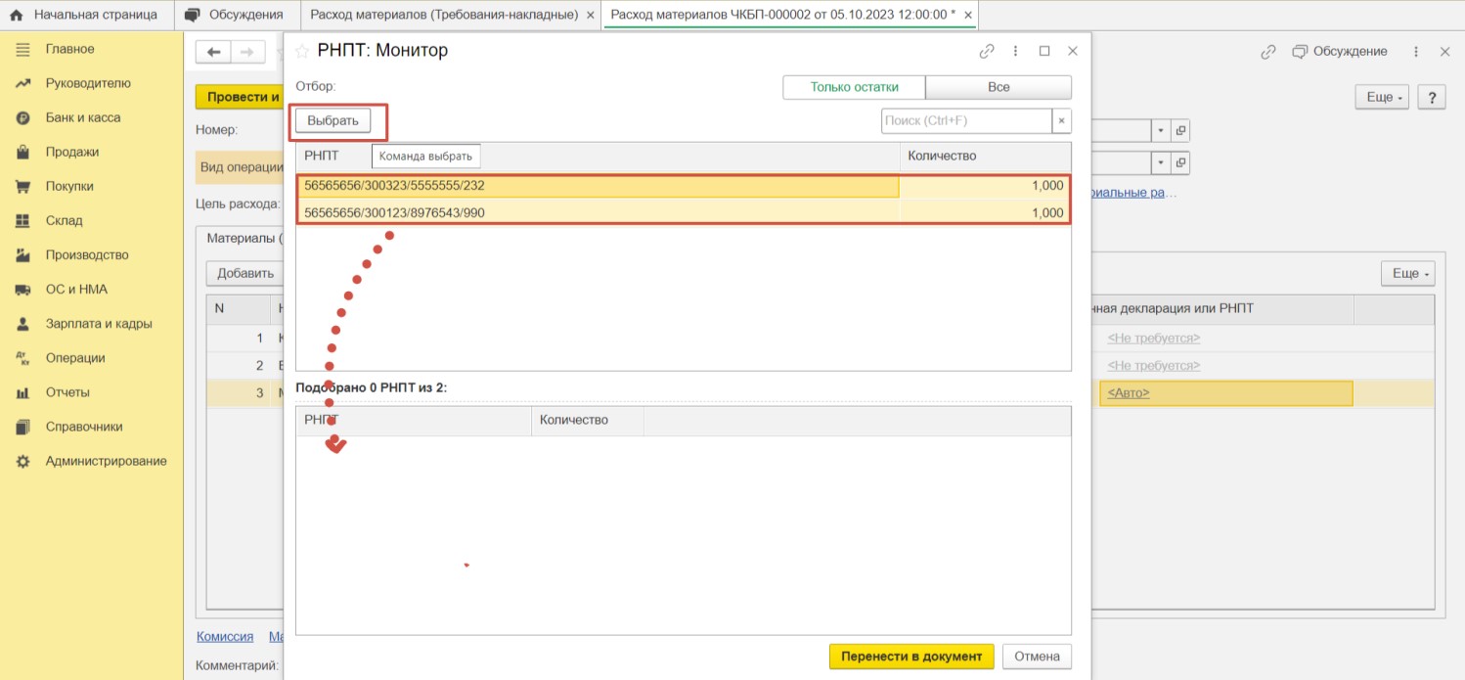Open the upper field dropdown arrow in document
Viewport: 1465px width, 680px height.
(x=1161, y=131)
